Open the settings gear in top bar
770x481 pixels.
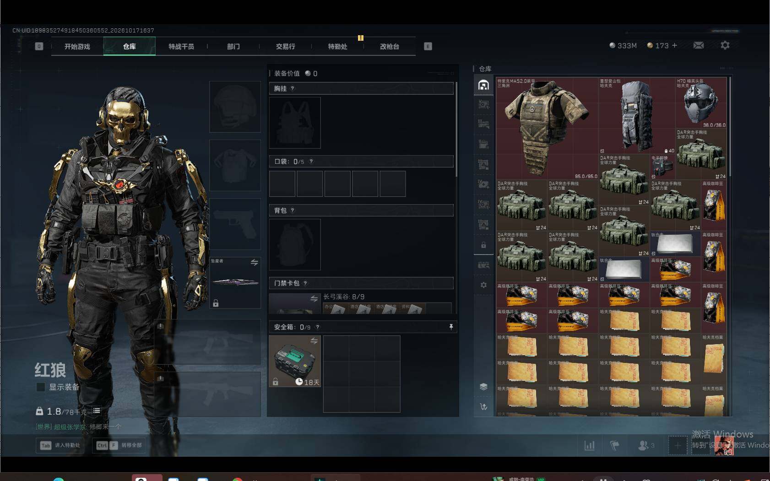tap(725, 45)
